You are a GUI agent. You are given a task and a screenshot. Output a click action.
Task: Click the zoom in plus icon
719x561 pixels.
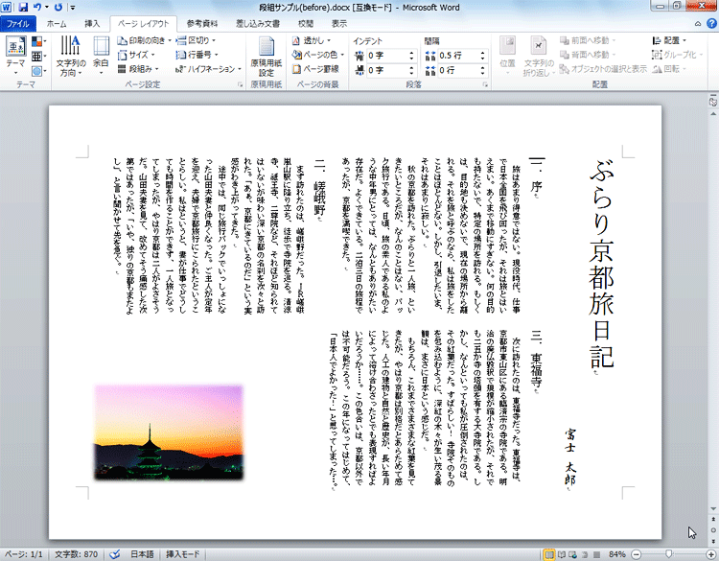pyautogui.click(x=711, y=554)
